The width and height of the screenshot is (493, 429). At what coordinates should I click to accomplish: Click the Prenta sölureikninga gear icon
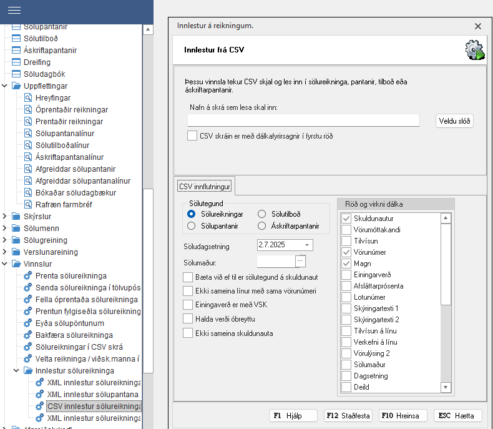(27, 276)
